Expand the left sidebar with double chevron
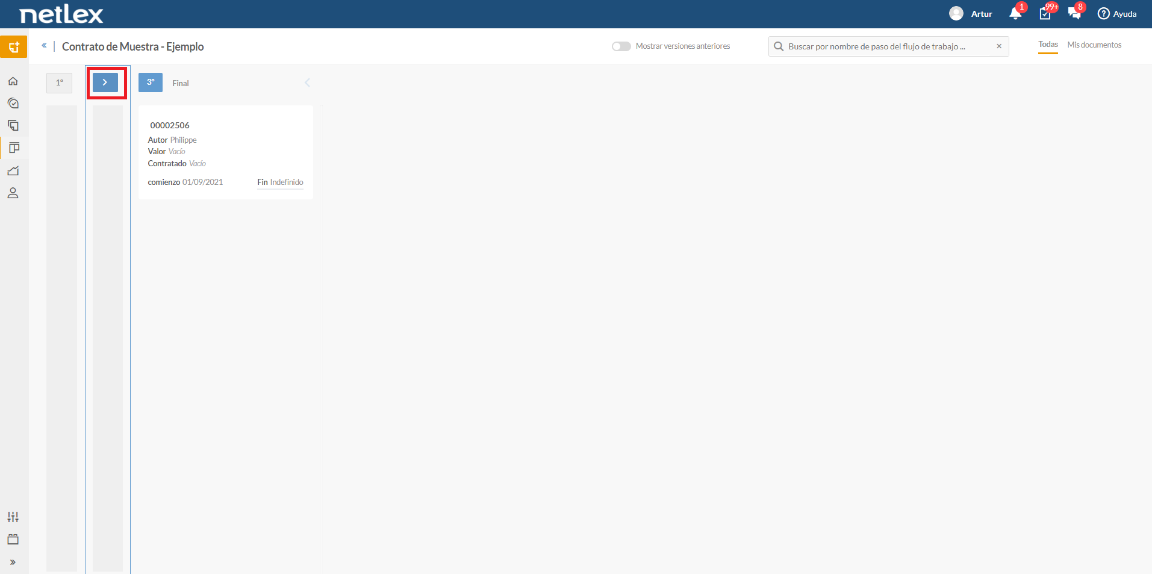Screen dimensions: 1152x574 click(x=13, y=562)
